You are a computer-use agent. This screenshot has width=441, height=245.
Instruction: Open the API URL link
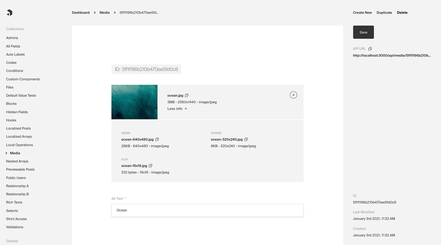coord(392,55)
